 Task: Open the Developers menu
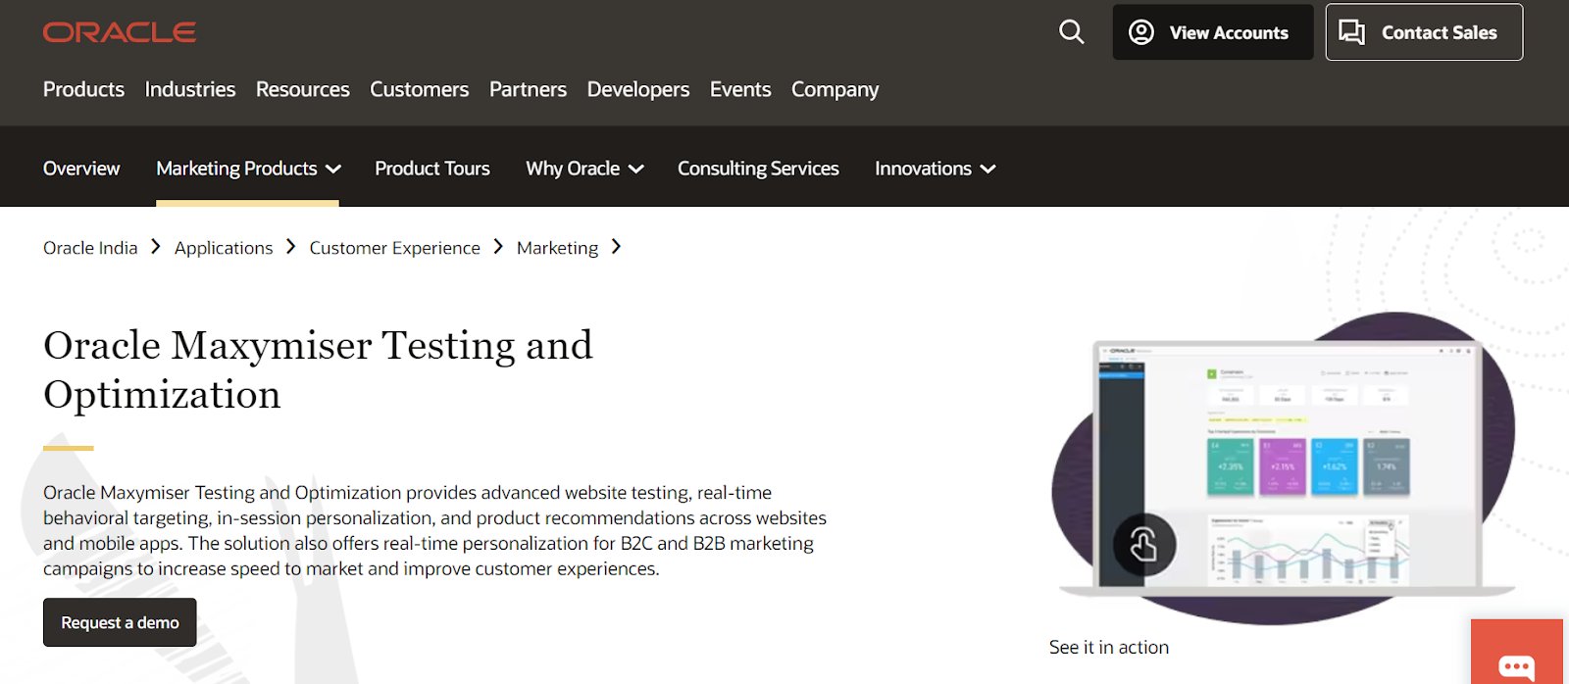coord(638,89)
